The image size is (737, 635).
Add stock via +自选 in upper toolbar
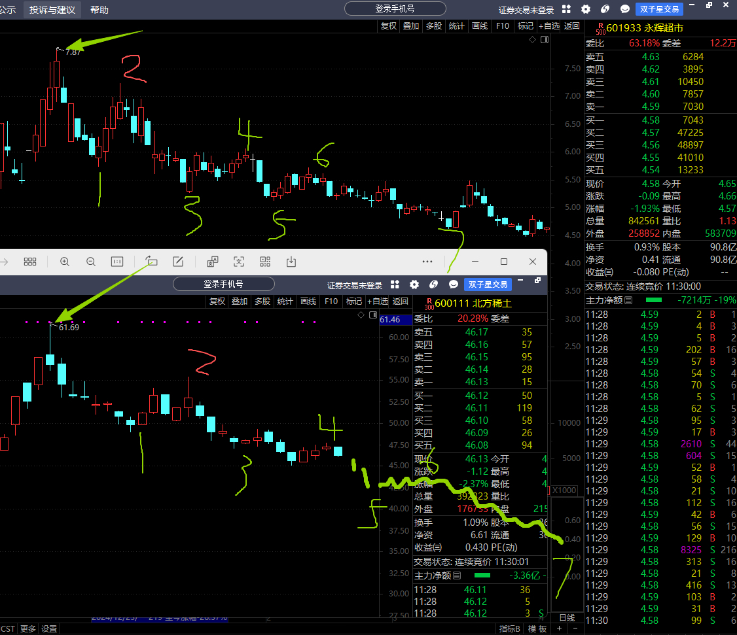point(549,26)
